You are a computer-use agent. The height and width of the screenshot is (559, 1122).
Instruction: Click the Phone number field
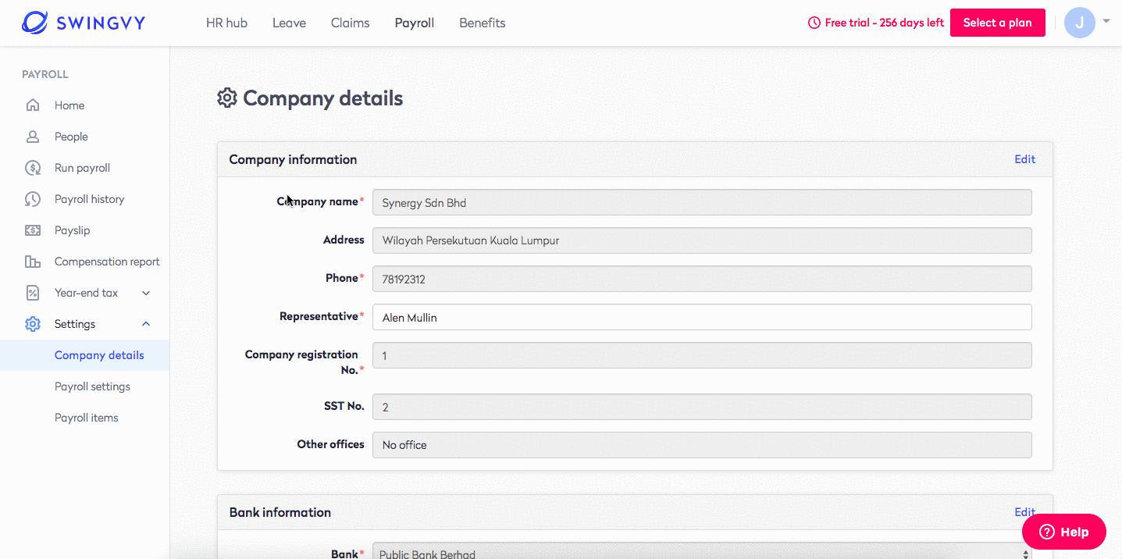pos(702,279)
